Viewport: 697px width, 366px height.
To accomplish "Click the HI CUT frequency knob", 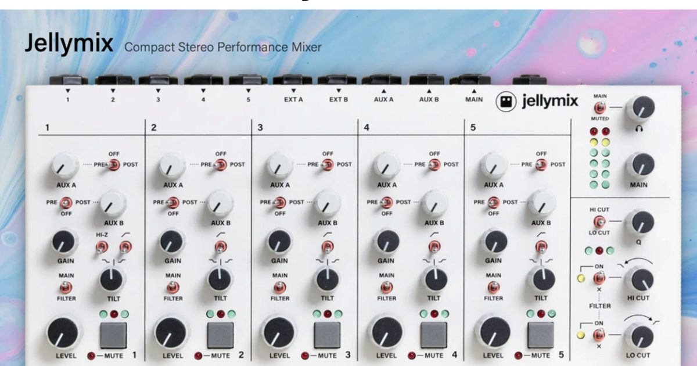I will [x=639, y=280].
